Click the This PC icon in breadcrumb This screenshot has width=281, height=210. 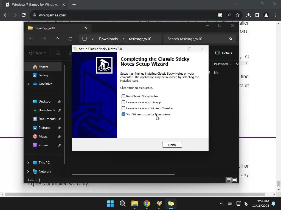pyautogui.click(x=85, y=39)
